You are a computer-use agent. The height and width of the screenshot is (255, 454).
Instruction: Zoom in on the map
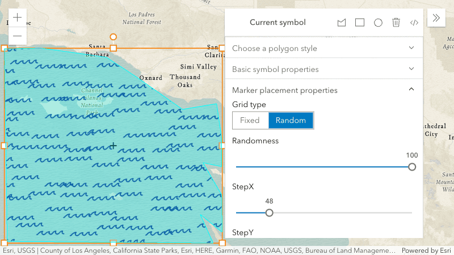(18, 18)
